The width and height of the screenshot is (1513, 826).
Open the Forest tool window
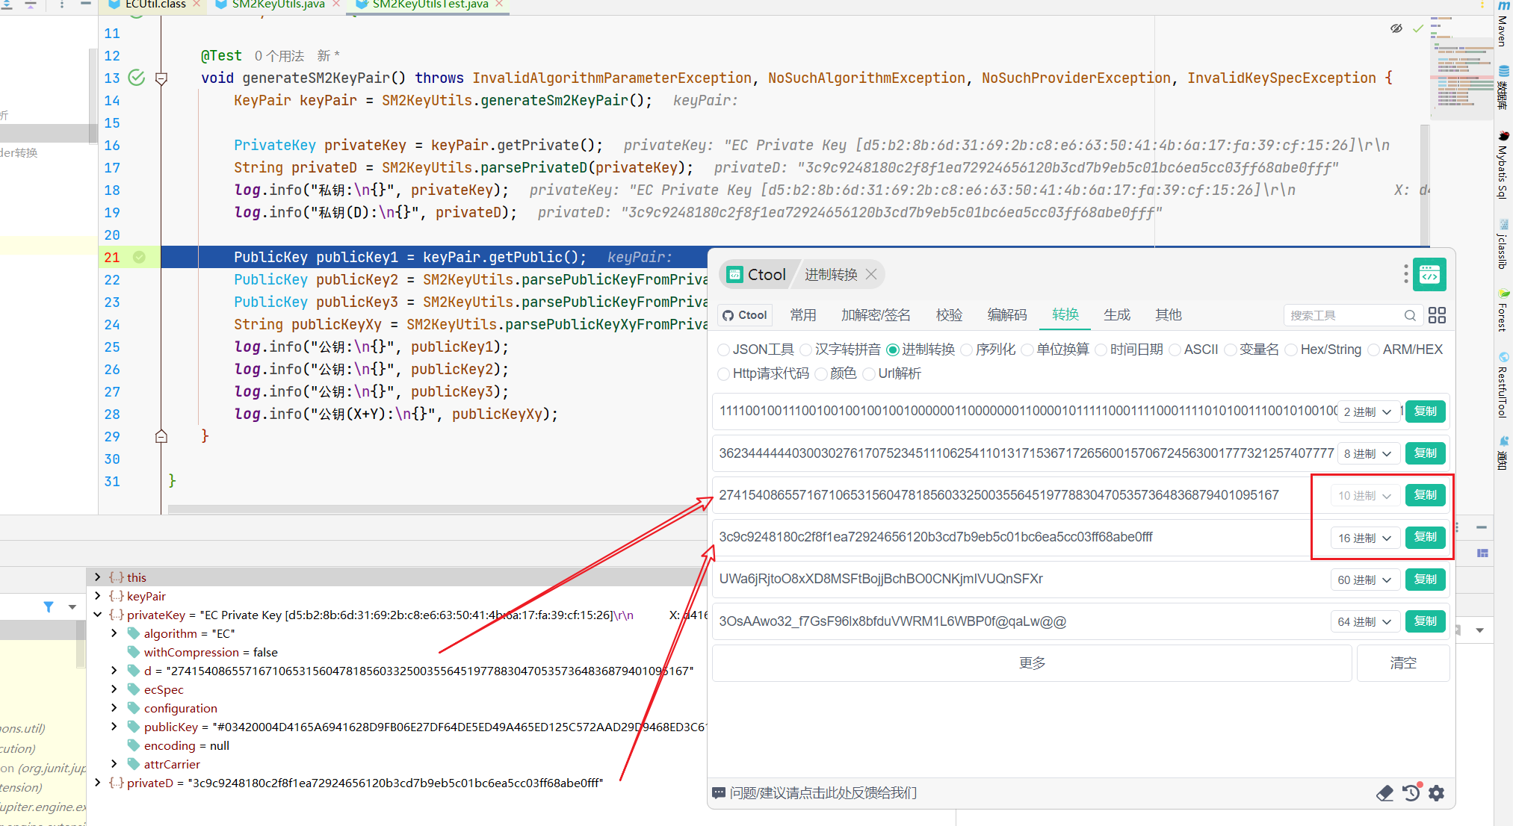1503,310
